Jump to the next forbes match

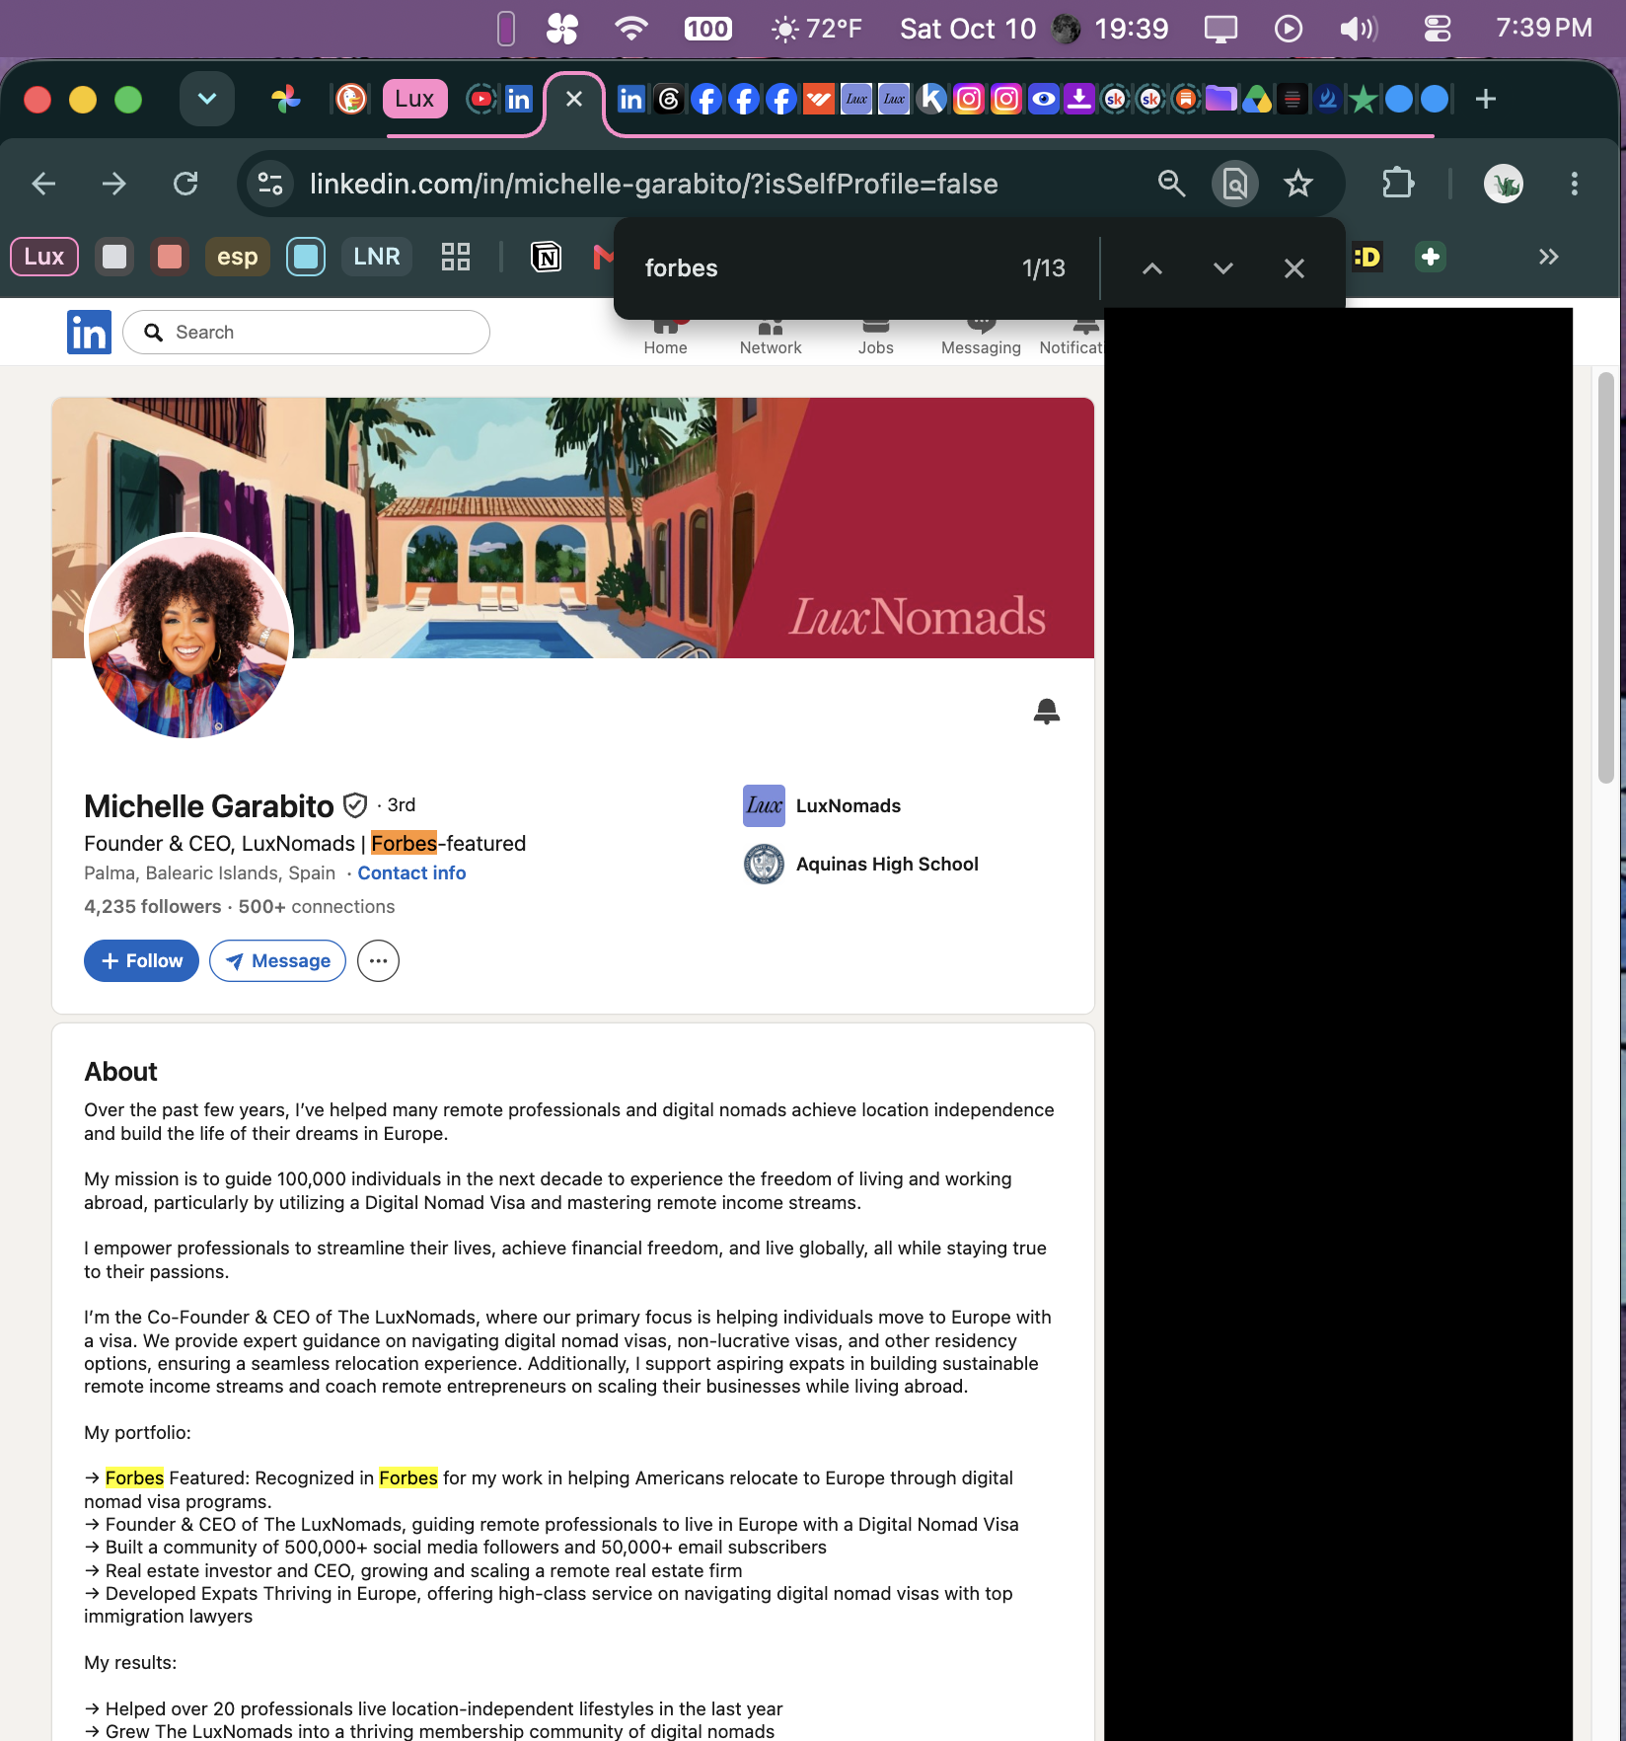(1222, 268)
